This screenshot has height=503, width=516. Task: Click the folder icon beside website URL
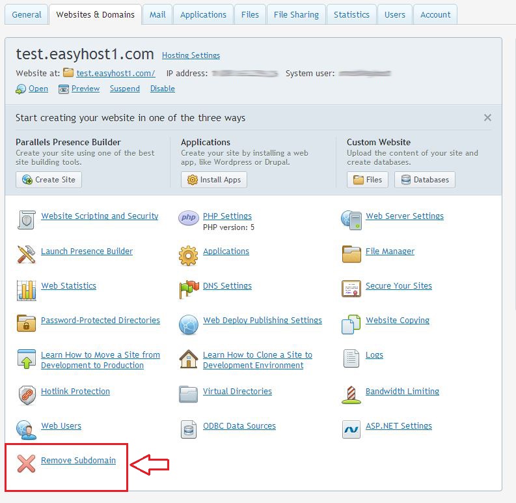tap(68, 72)
